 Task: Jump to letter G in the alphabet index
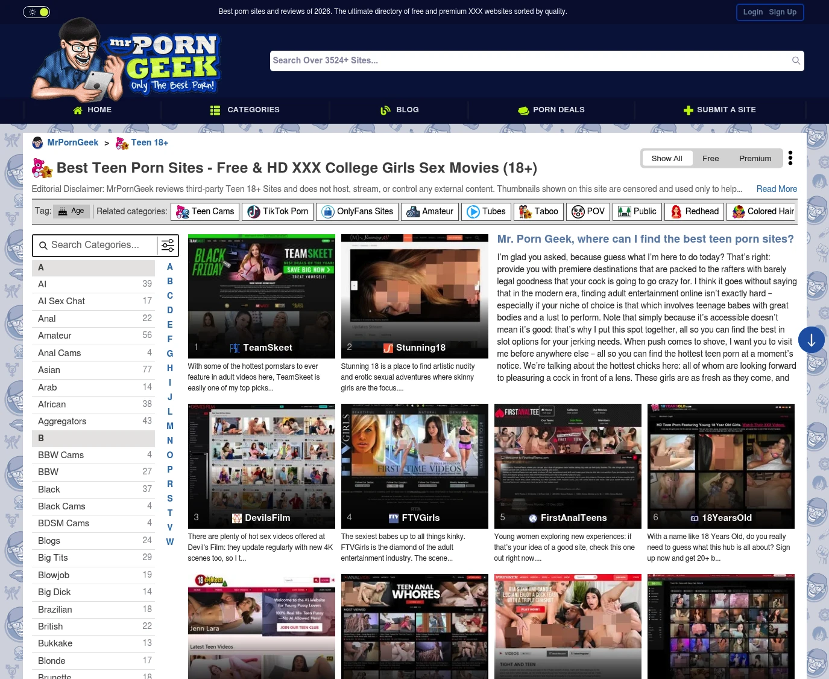[x=170, y=354]
